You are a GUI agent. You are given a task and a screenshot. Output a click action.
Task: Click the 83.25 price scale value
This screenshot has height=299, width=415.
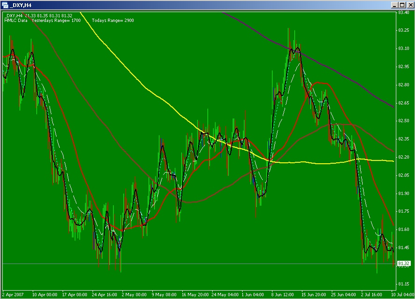point(404,30)
